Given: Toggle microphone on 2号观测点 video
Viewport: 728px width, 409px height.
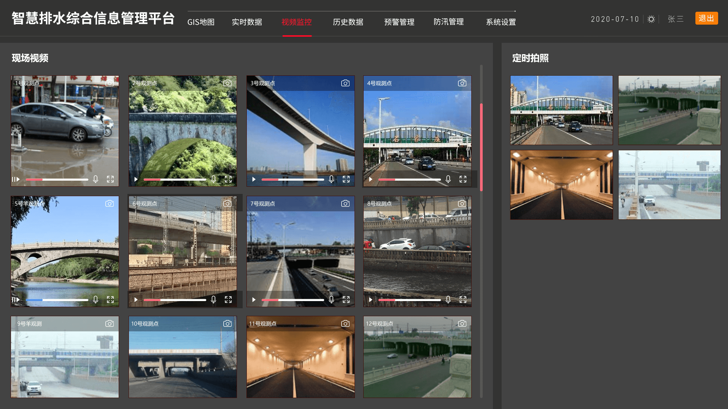Looking at the screenshot, I should pos(213,179).
